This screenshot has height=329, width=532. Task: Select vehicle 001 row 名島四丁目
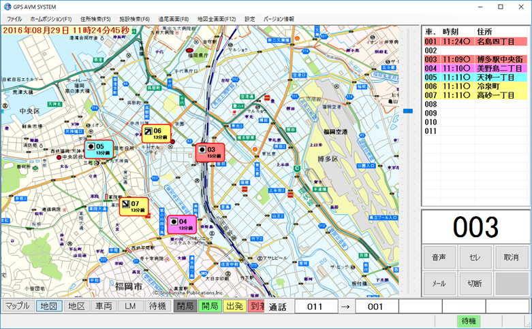[475, 41]
